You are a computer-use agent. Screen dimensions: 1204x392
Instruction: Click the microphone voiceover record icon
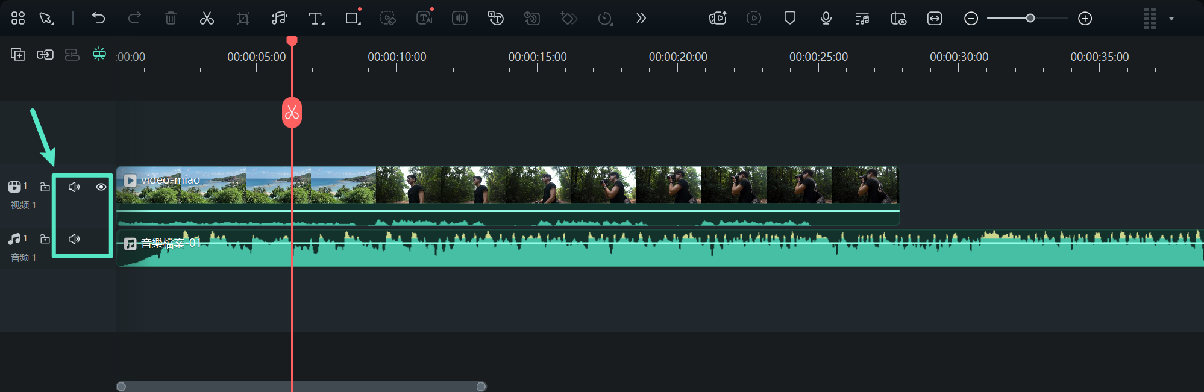click(x=826, y=19)
